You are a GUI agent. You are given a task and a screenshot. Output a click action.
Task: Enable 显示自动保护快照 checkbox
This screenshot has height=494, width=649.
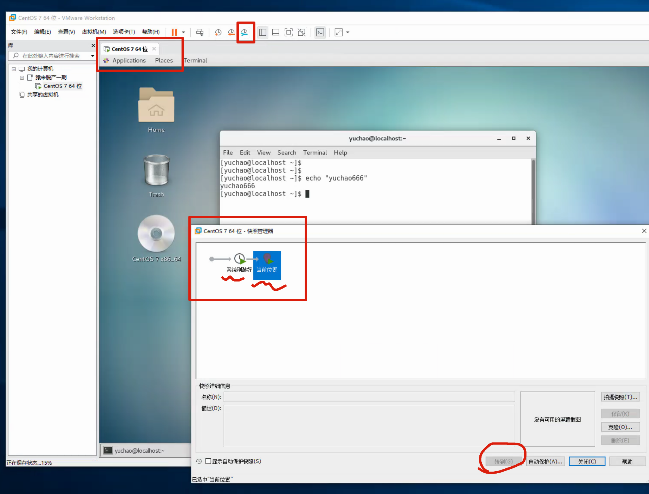tap(208, 461)
